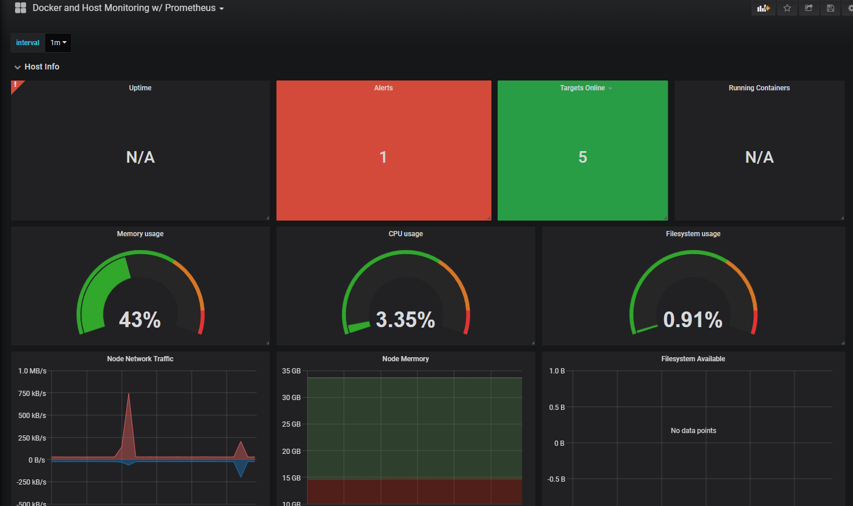
Task: Click the 1.0 B axis label
Action: point(557,371)
